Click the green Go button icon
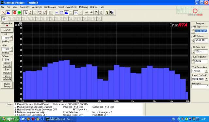This screenshot has height=122, width=209. (19, 13)
